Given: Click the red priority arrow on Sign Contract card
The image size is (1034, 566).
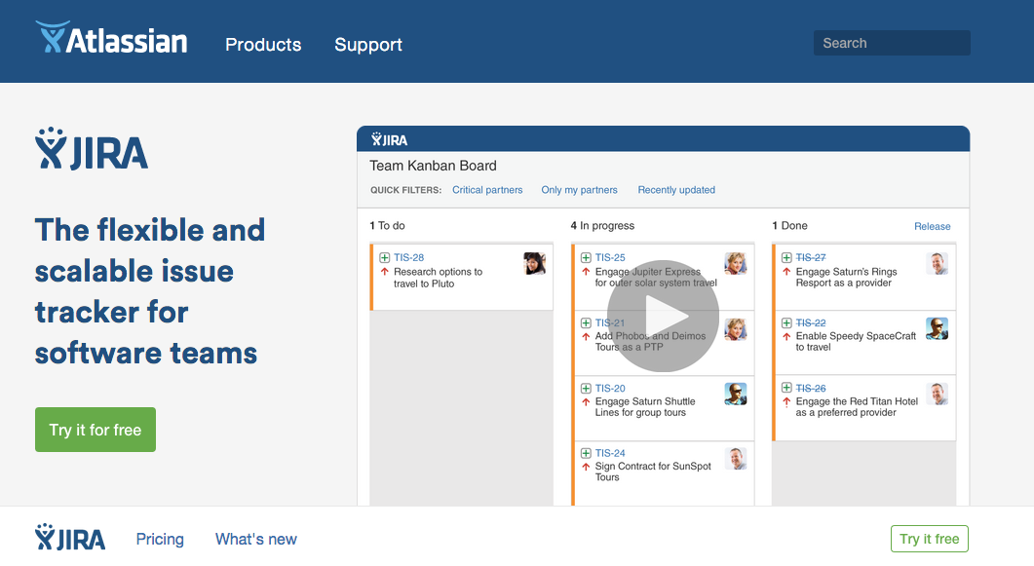Looking at the screenshot, I should coord(586,467).
